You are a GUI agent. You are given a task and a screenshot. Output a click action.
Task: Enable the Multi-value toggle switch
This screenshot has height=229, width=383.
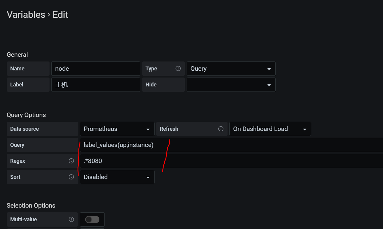pyautogui.click(x=92, y=219)
